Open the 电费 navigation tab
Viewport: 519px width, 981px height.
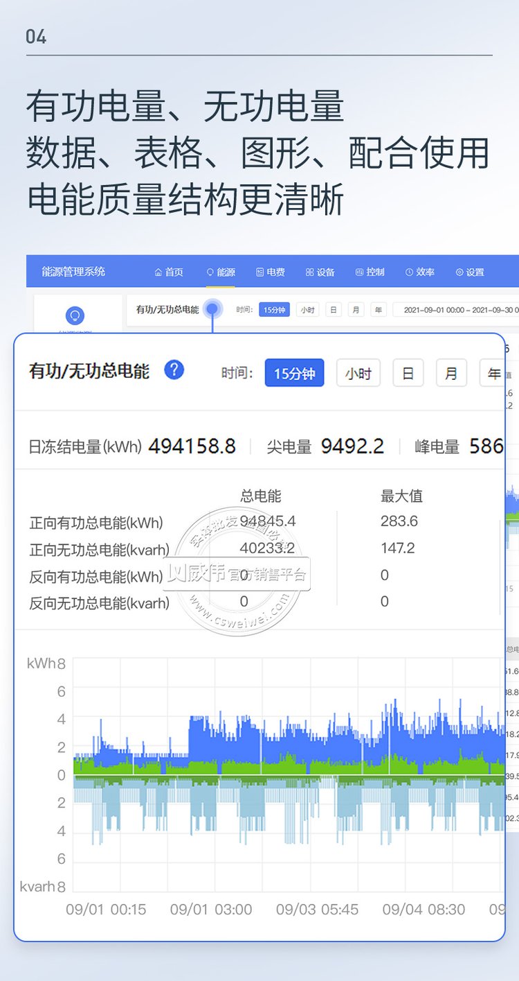click(x=275, y=272)
